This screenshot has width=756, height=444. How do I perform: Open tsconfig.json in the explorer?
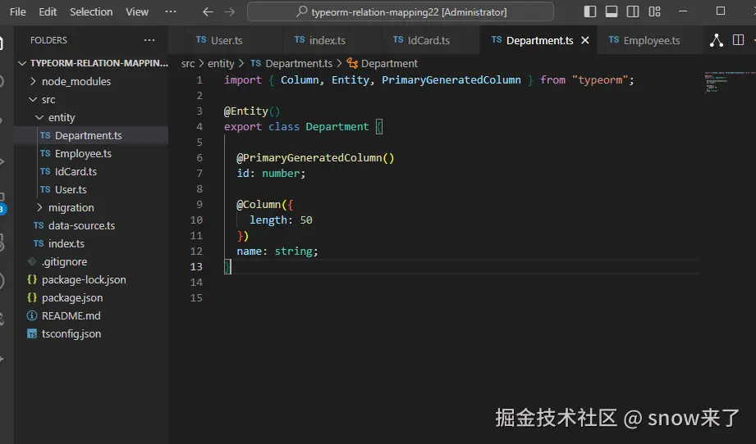pyautogui.click(x=91, y=334)
